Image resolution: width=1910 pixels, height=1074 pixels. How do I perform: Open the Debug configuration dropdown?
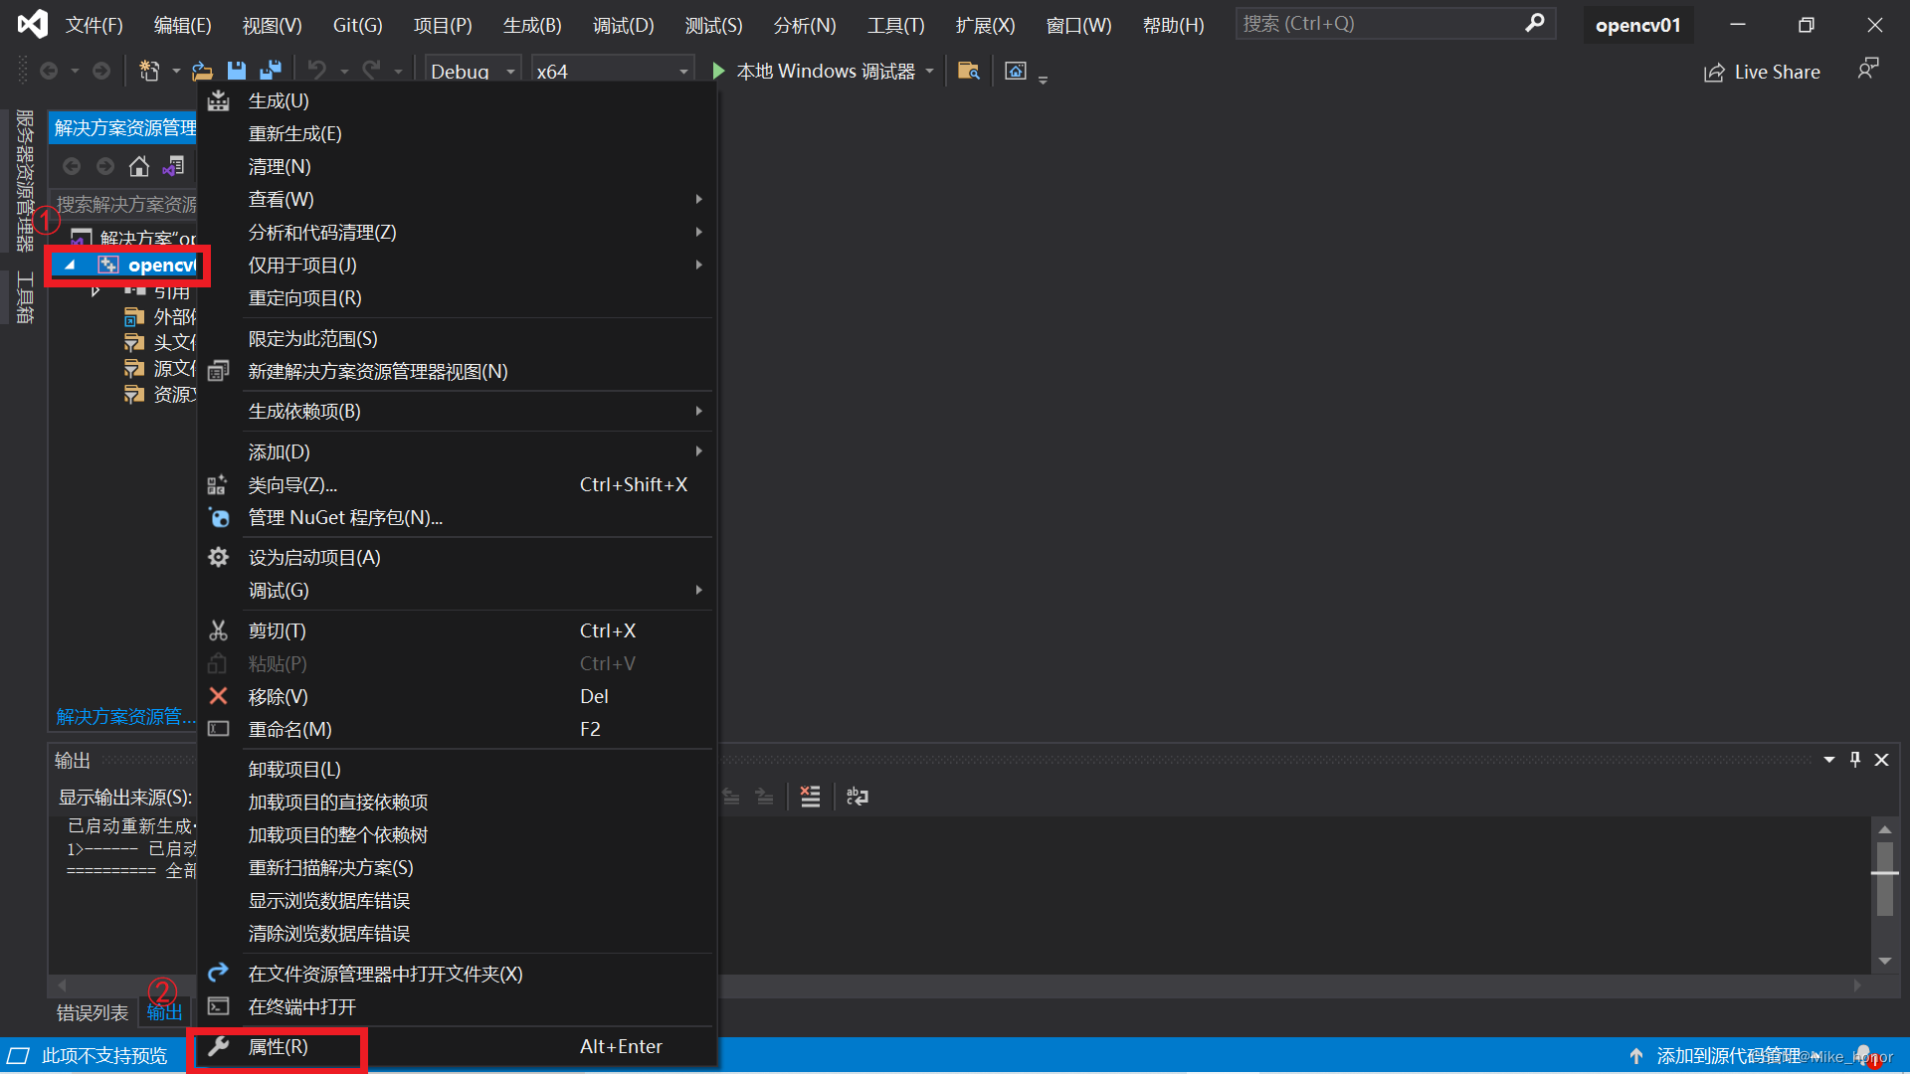pyautogui.click(x=510, y=72)
